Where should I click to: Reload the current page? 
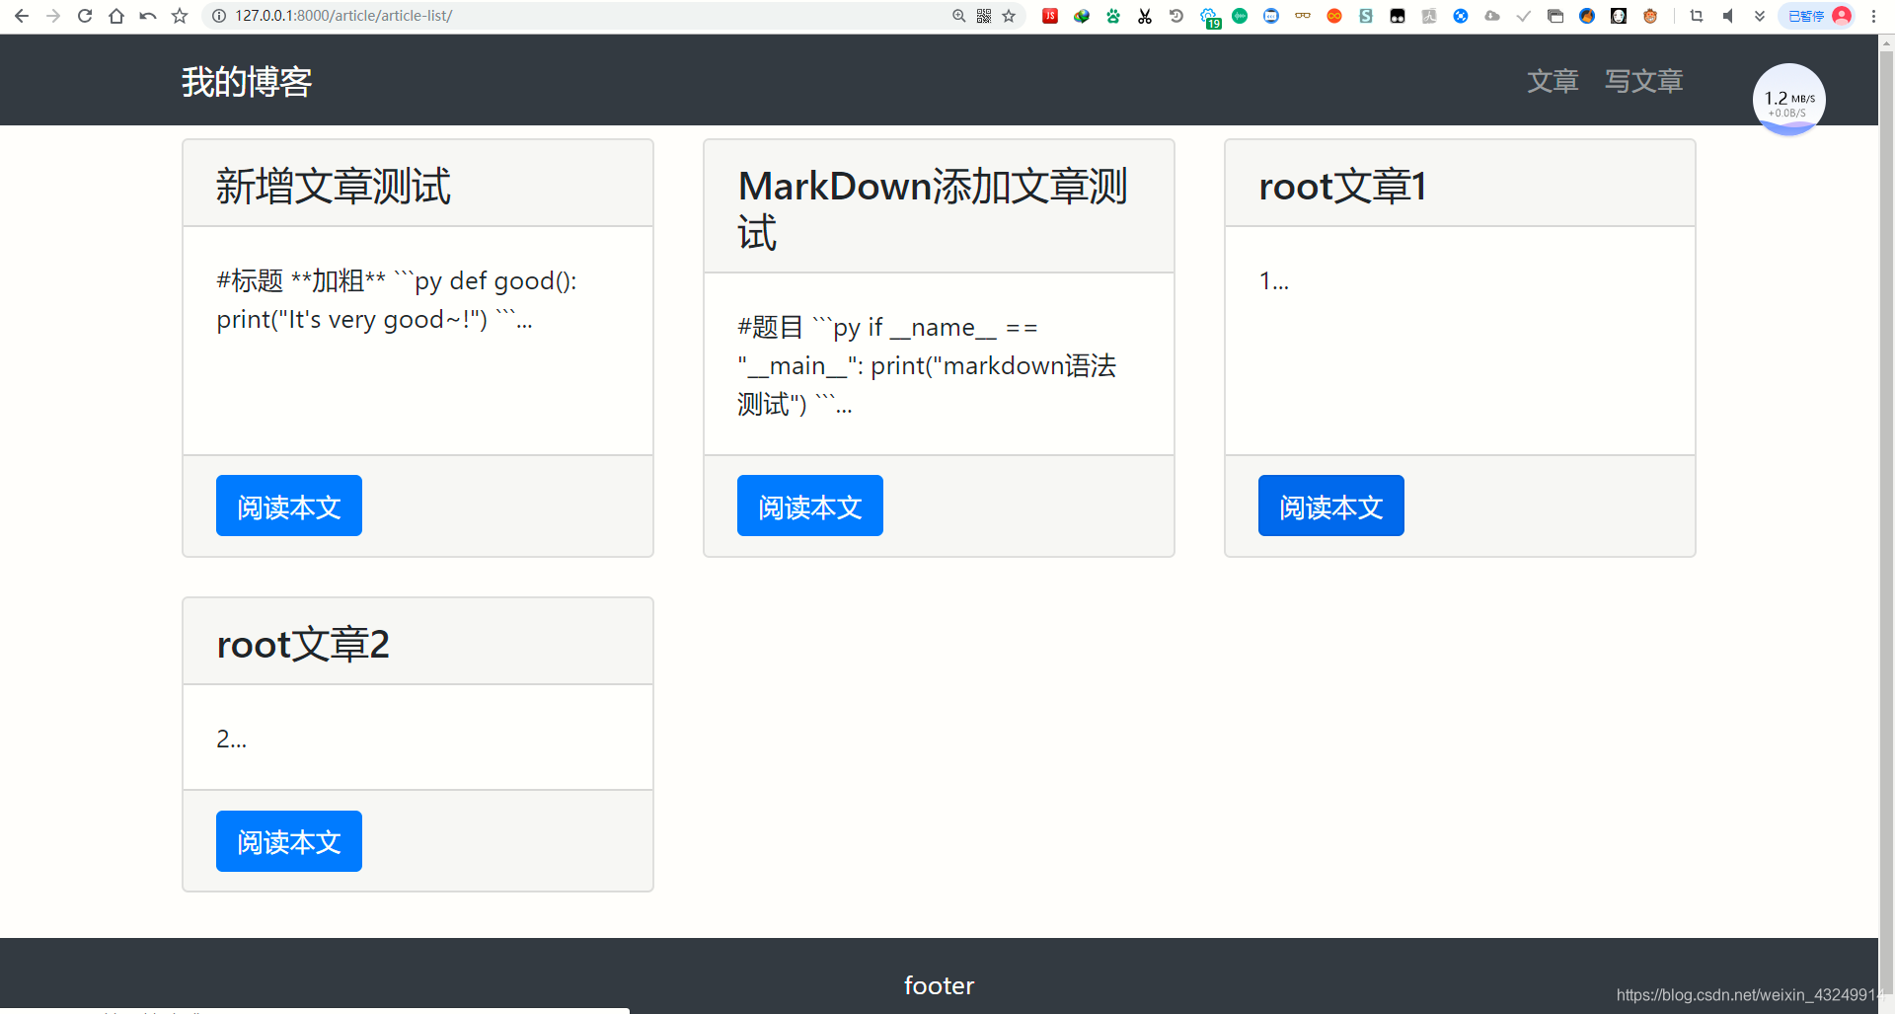click(x=85, y=16)
